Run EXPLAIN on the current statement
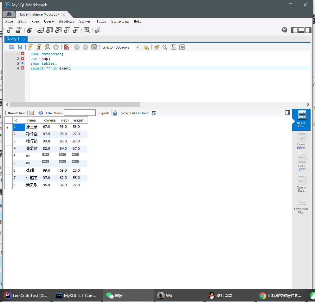Screen dimensions: 315x302 coord(48,47)
